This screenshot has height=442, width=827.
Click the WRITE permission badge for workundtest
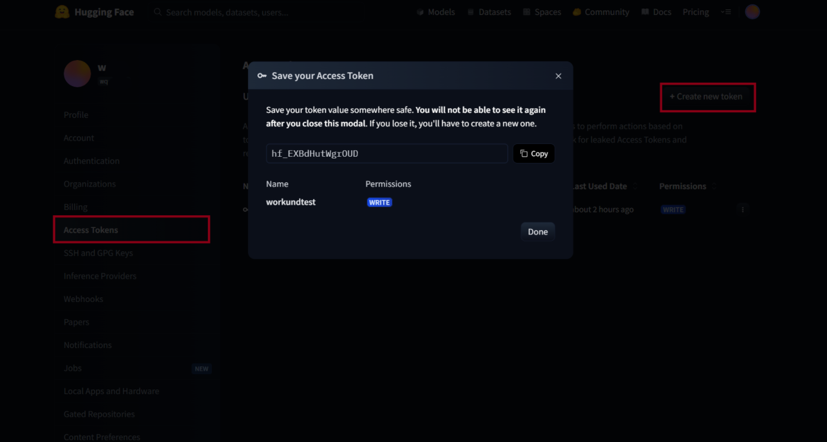[379, 202]
